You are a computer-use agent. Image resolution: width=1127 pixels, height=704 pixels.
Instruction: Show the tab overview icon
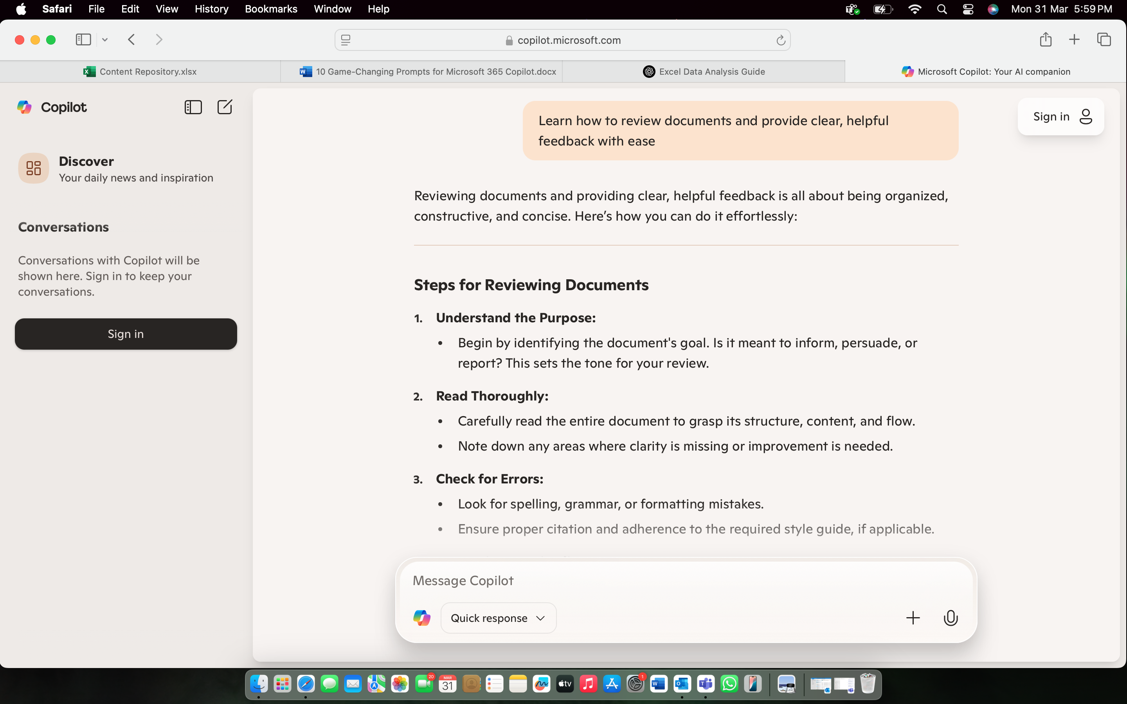pyautogui.click(x=1104, y=40)
